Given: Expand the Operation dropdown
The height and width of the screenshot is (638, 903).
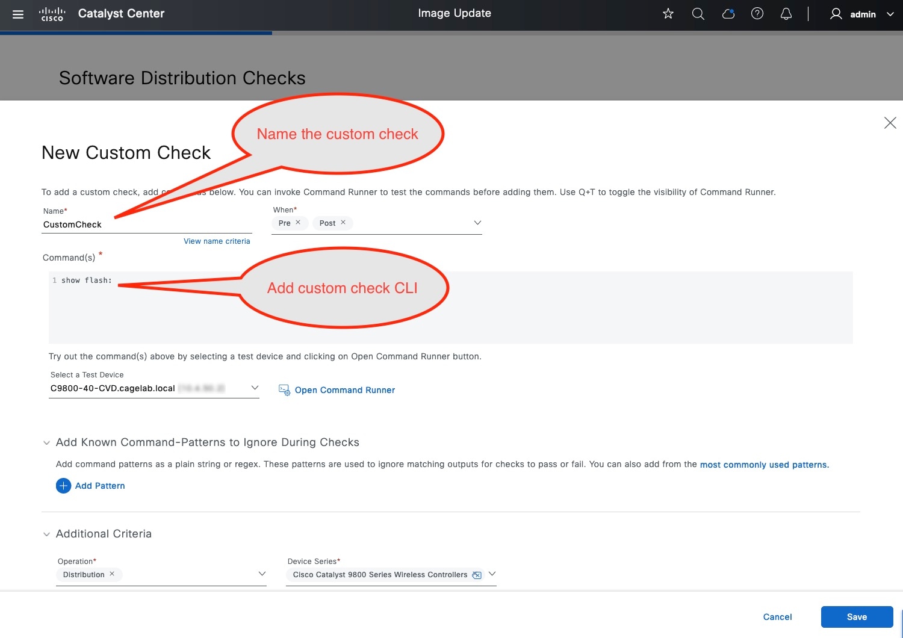Looking at the screenshot, I should (x=262, y=574).
